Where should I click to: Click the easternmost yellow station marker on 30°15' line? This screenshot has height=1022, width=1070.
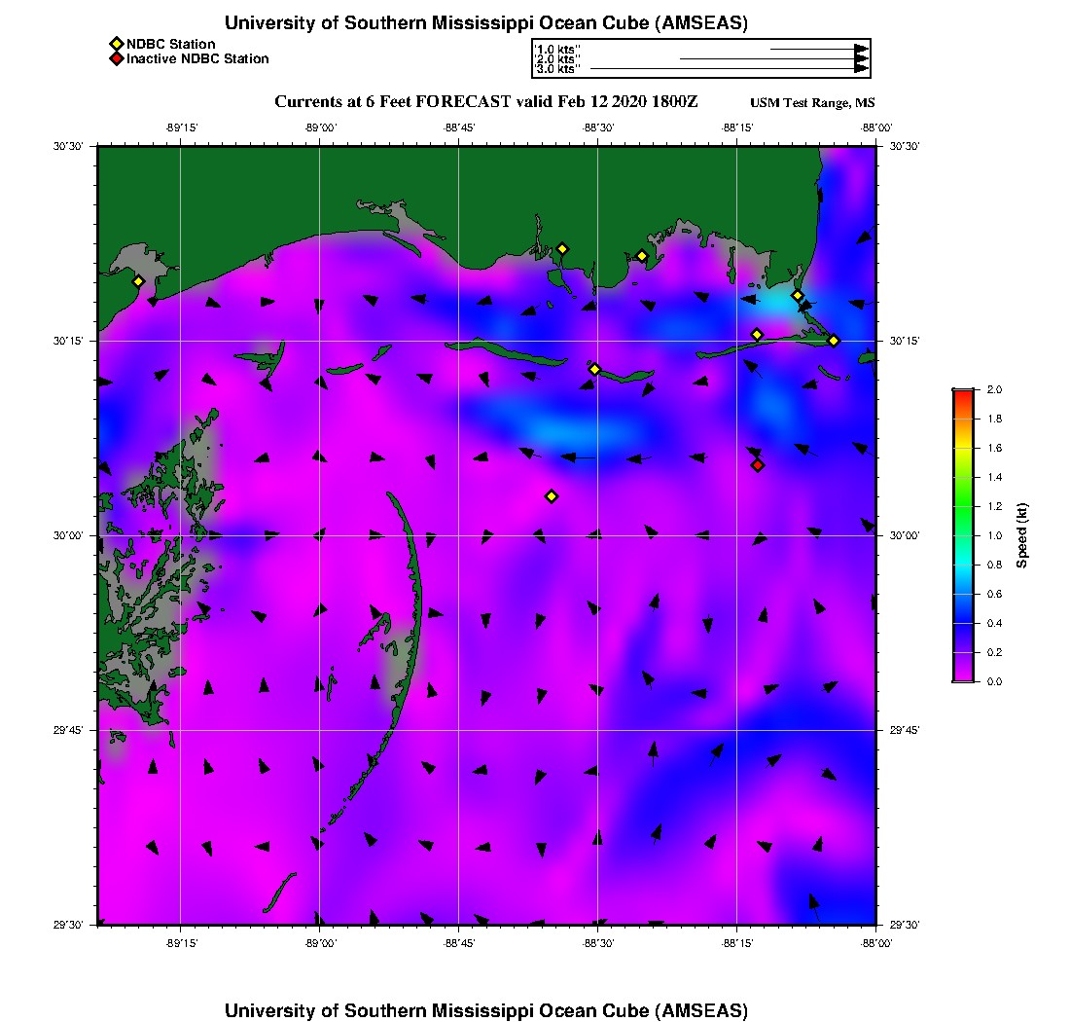[x=834, y=340]
